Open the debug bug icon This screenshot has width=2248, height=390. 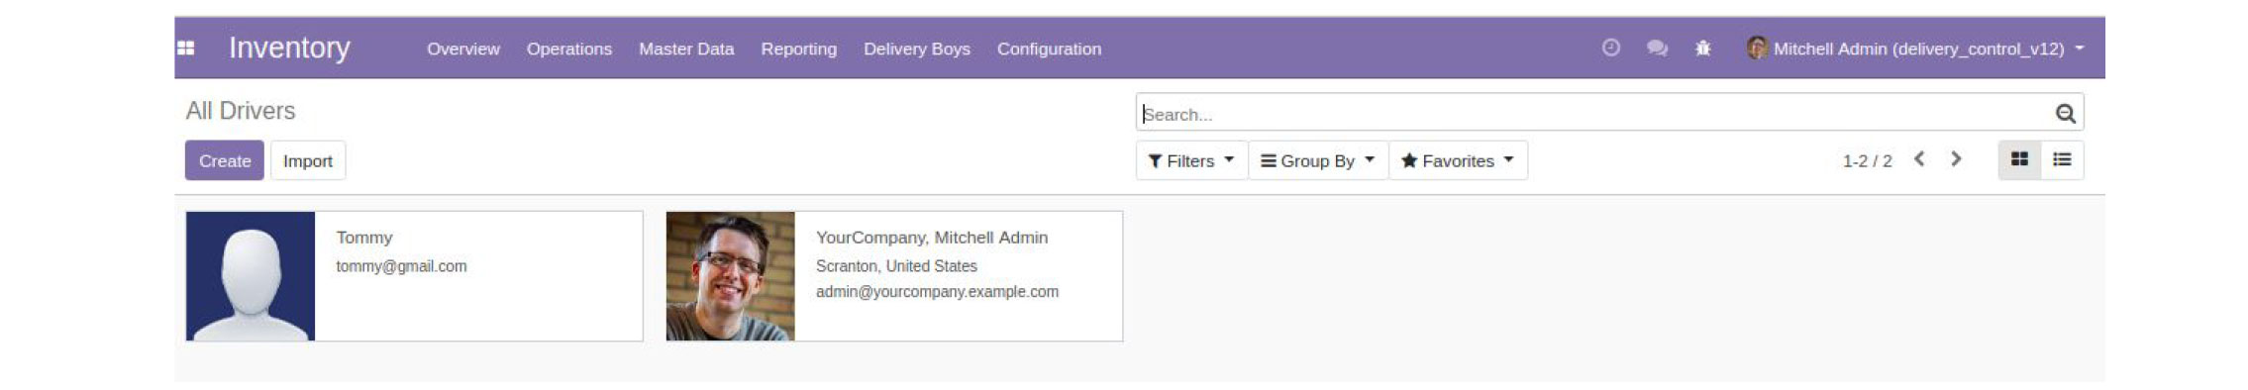point(1702,48)
